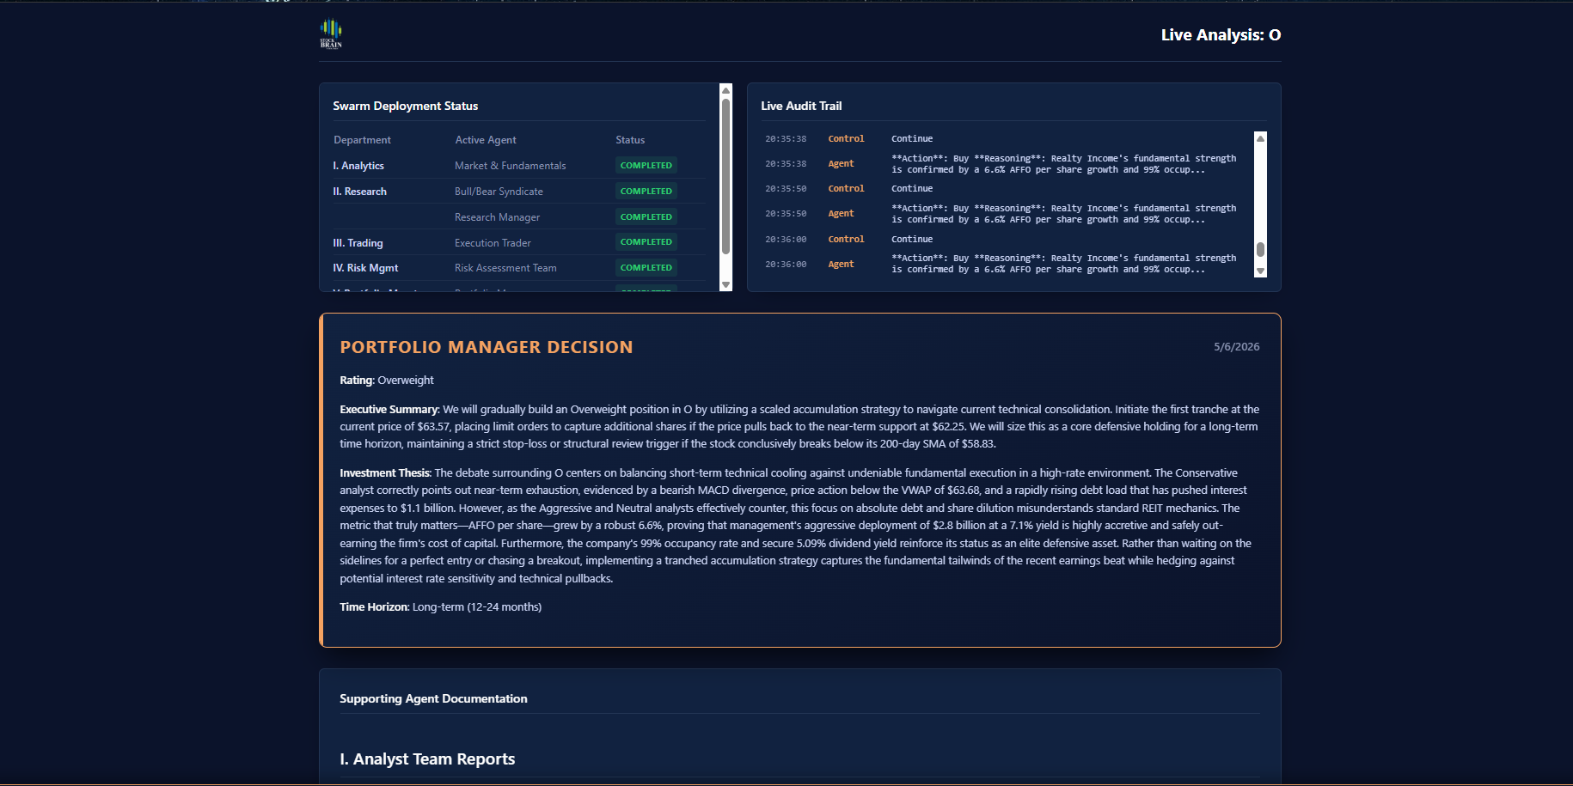Click the COMPLETED badge for Execution Trader

click(646, 241)
